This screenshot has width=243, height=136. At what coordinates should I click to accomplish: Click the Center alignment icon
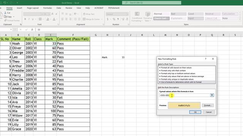[66, 19]
